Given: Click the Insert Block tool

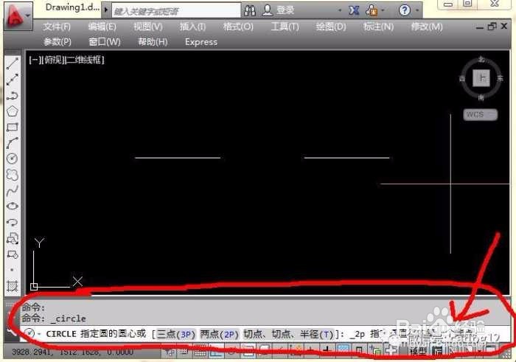Looking at the screenshot, I should 13,238.
